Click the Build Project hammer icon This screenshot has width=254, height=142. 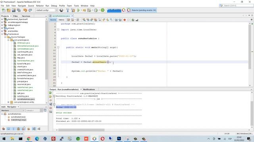coord(68,10)
